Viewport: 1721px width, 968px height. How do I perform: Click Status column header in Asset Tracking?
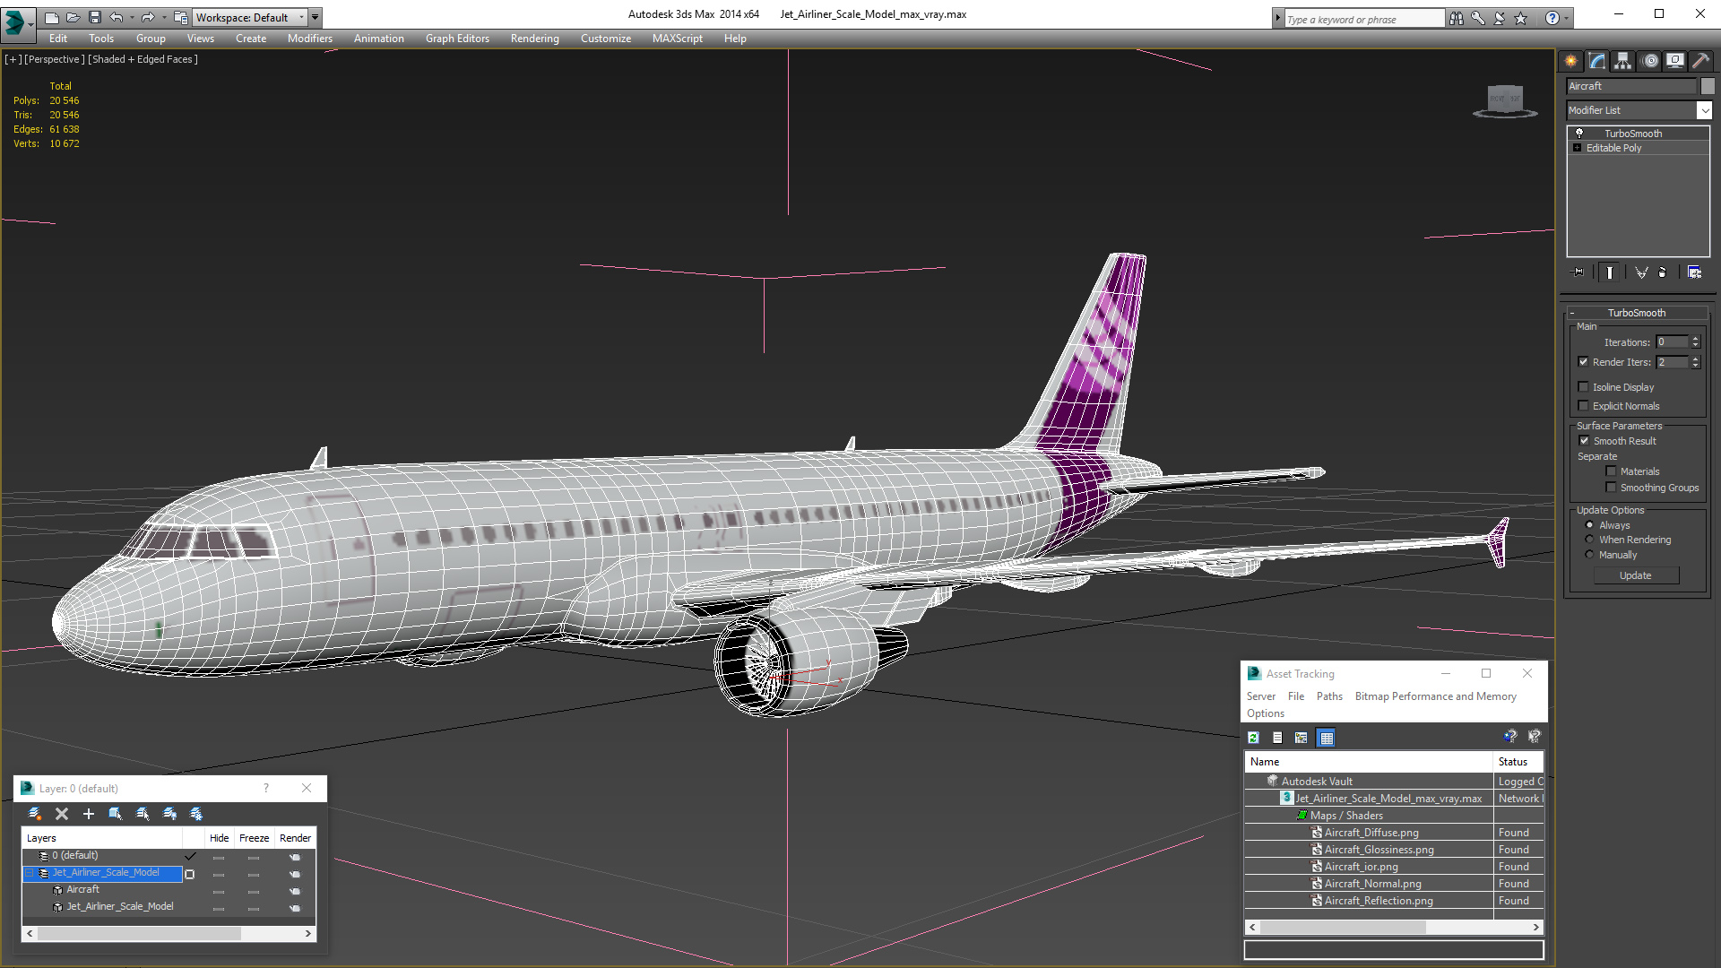pyautogui.click(x=1518, y=762)
